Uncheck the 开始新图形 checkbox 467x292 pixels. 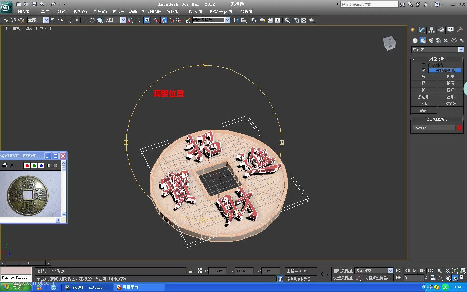424,70
